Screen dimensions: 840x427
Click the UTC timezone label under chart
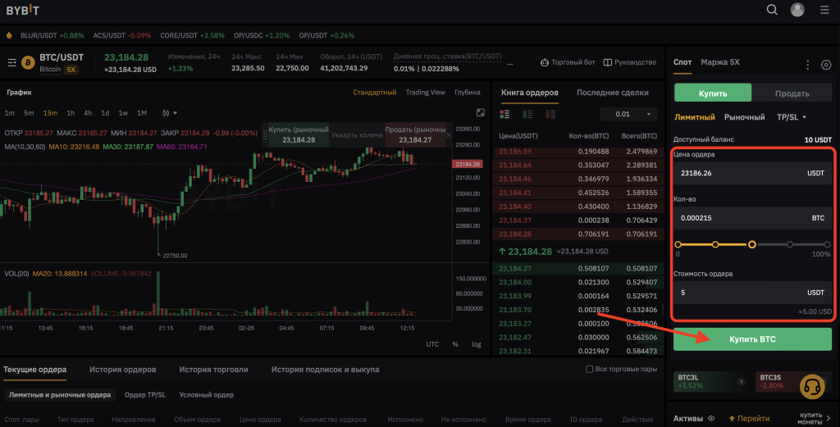[x=432, y=344]
